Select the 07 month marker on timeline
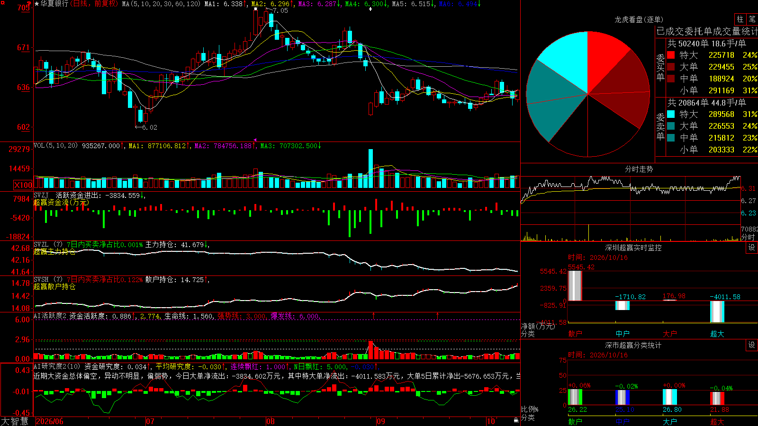Image resolution: width=758 pixels, height=426 pixels. tap(150, 421)
